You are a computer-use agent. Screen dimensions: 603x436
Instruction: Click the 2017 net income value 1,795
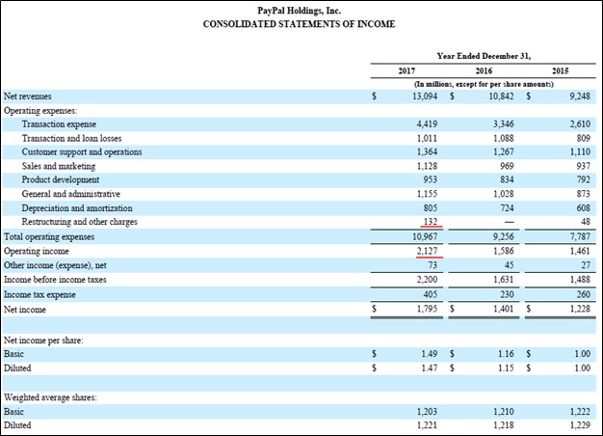click(x=430, y=310)
